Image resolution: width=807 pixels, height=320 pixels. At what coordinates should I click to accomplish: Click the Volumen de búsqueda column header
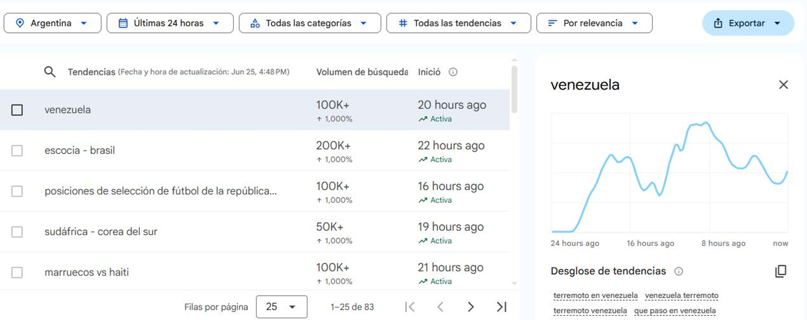pos(362,72)
